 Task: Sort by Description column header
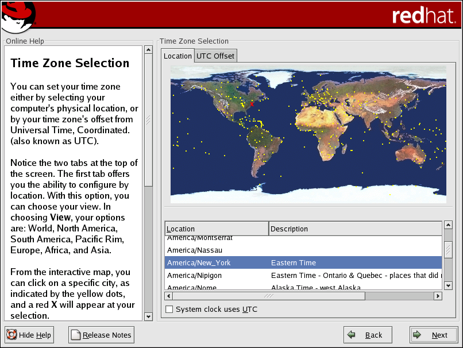click(356, 229)
